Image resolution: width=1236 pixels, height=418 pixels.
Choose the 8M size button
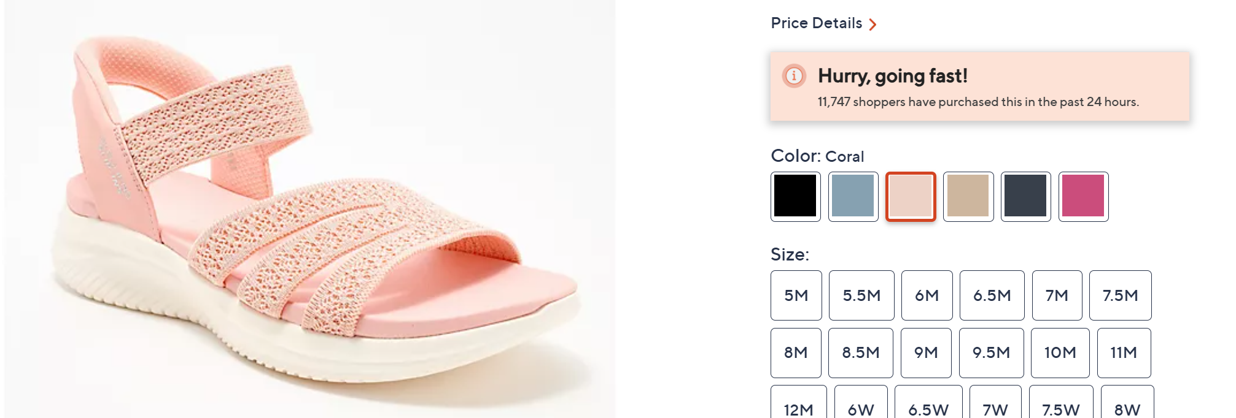click(796, 353)
